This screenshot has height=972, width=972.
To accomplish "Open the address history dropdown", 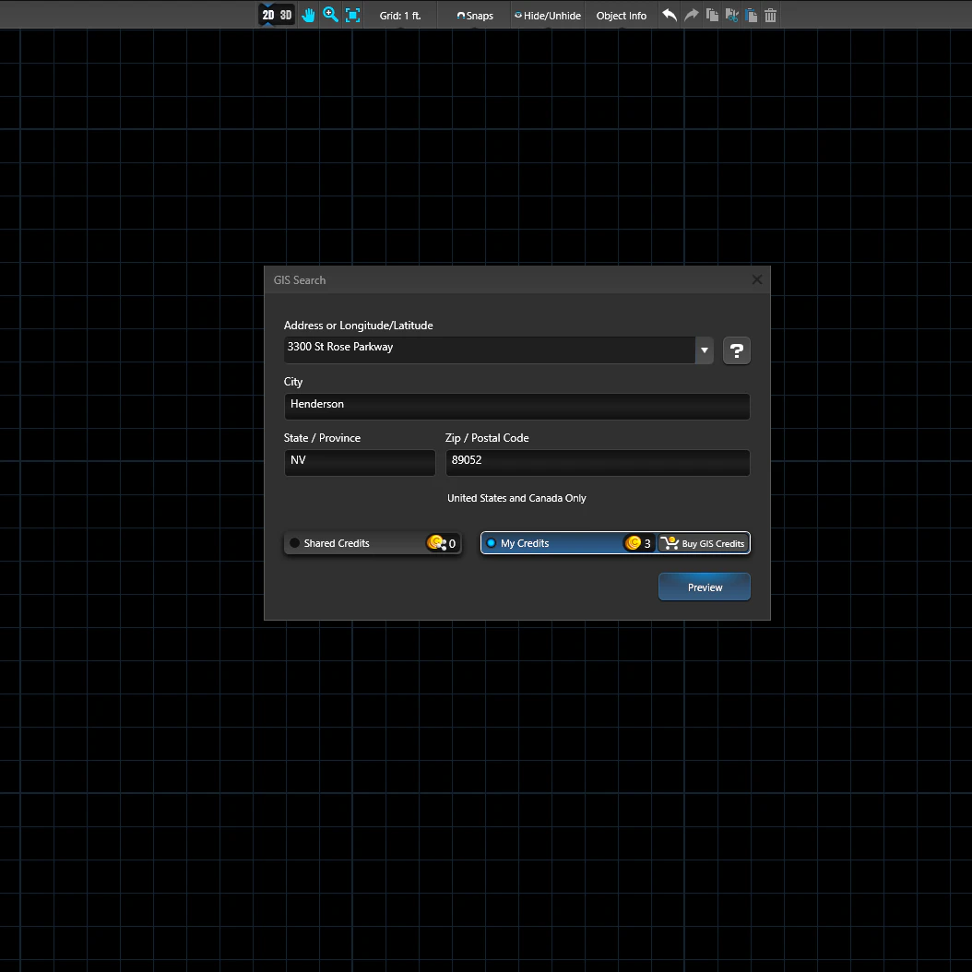I will (x=704, y=350).
